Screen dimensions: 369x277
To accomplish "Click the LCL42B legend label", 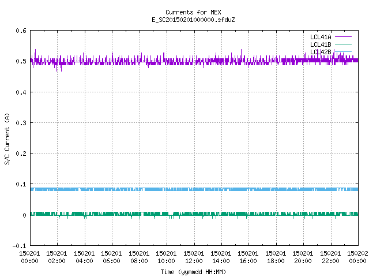I will (321, 52).
